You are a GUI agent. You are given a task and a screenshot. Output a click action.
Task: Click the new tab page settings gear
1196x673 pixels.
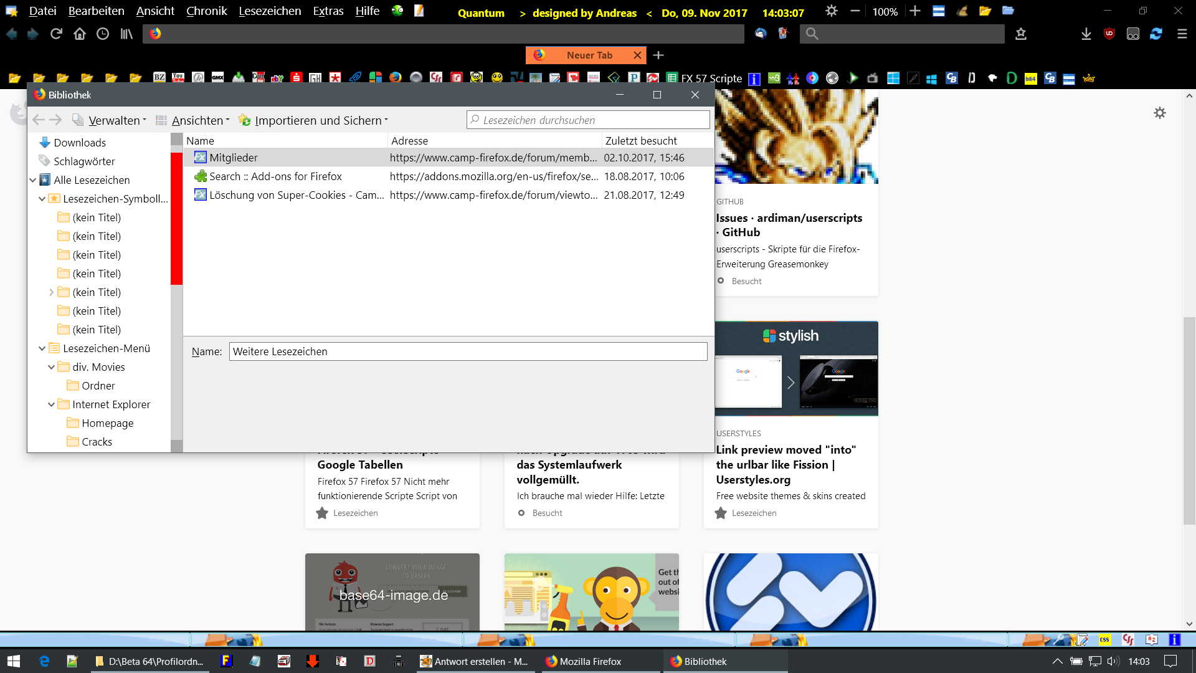click(x=1159, y=113)
